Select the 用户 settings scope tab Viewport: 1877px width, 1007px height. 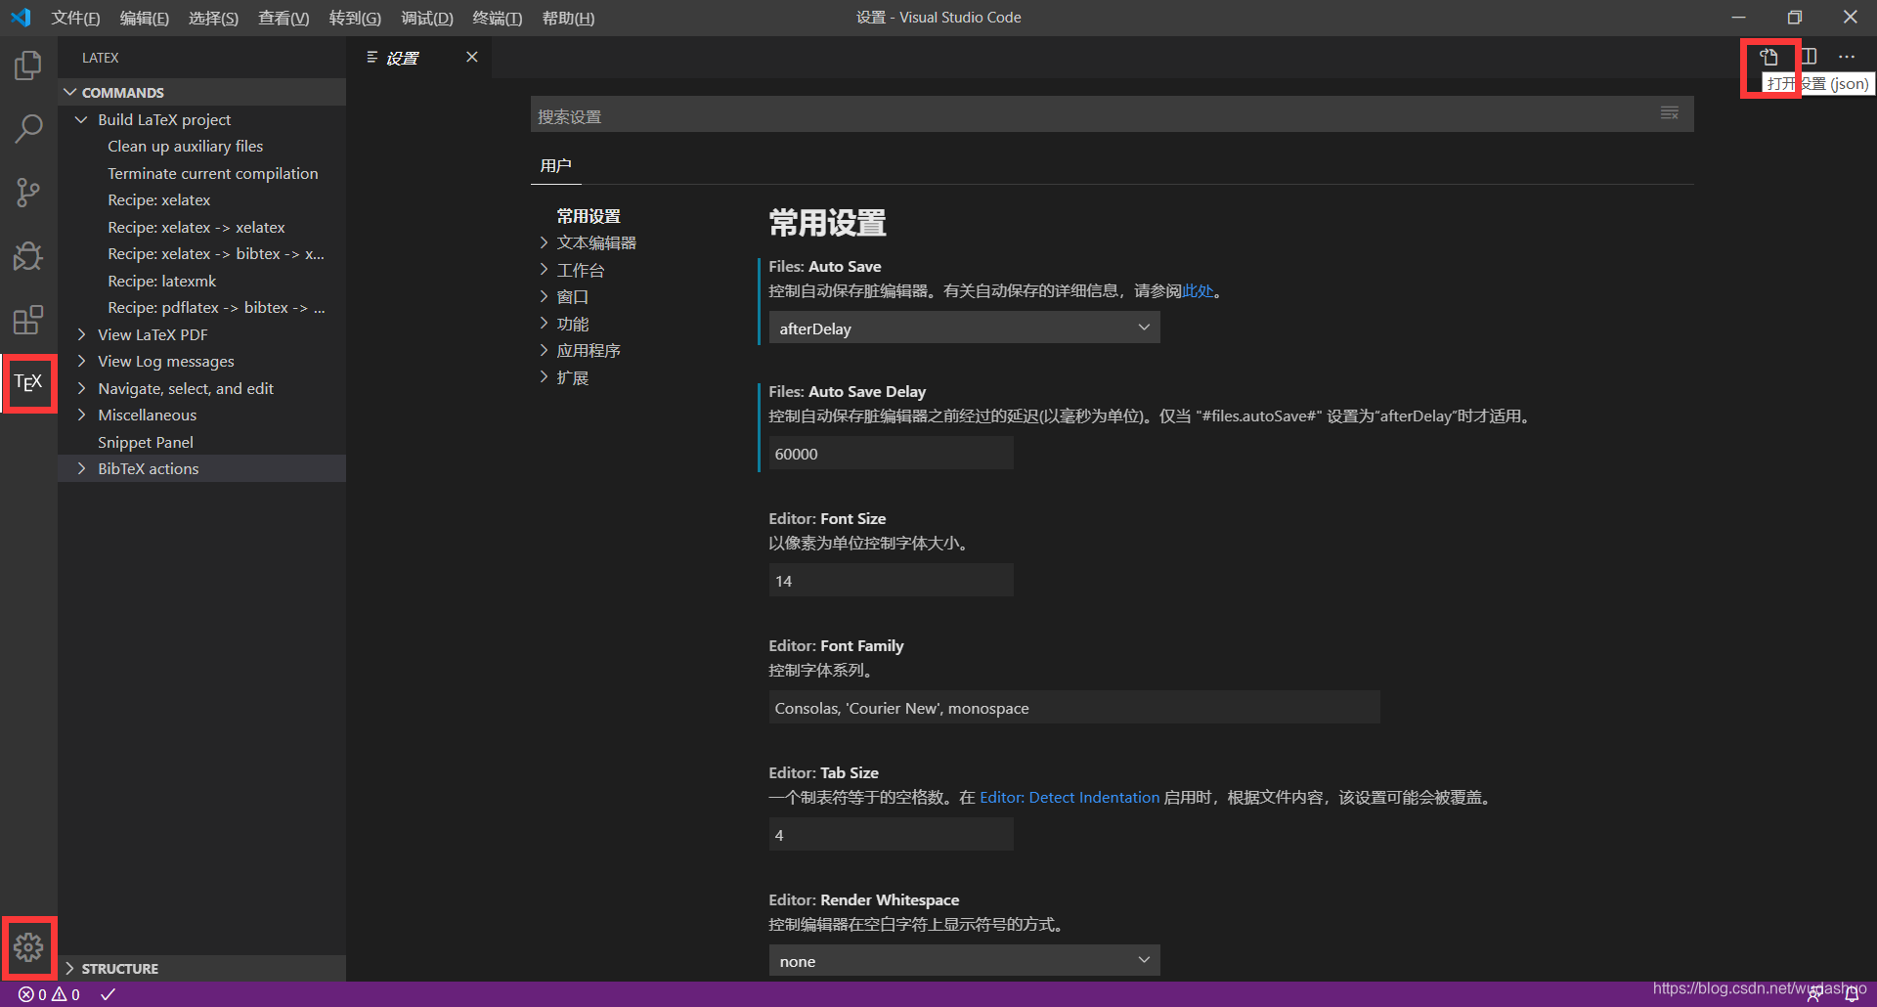pyautogui.click(x=555, y=165)
